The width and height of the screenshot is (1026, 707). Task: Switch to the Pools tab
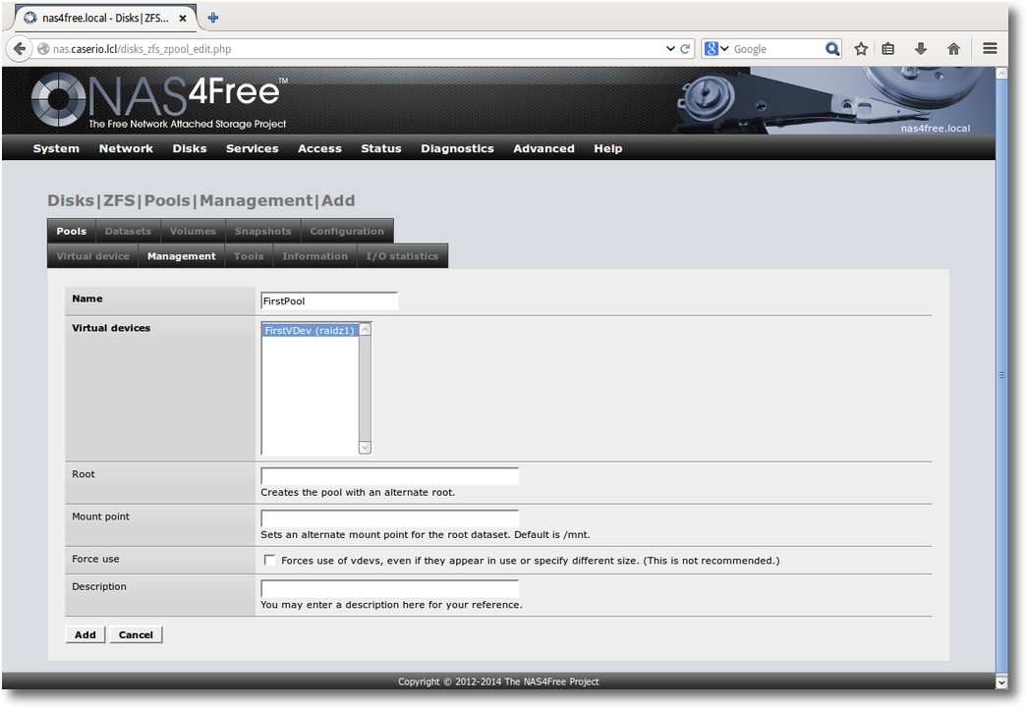point(72,231)
